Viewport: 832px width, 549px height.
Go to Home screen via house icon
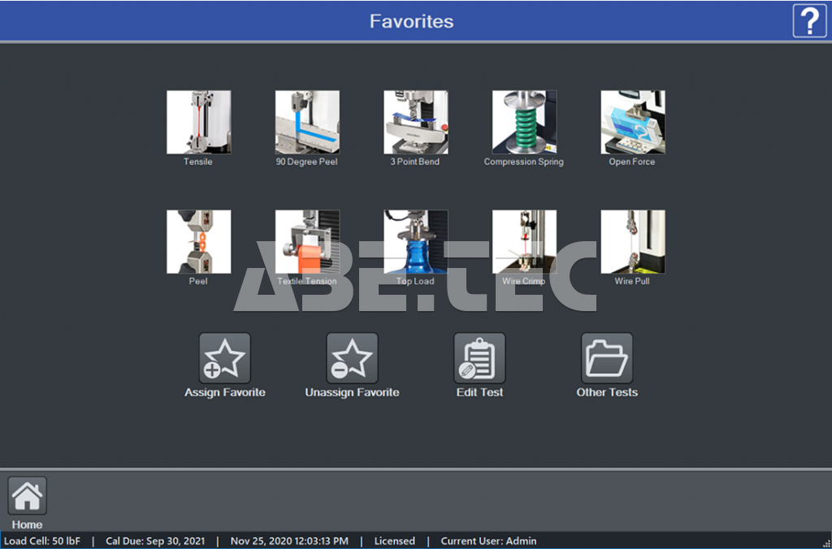(x=28, y=495)
